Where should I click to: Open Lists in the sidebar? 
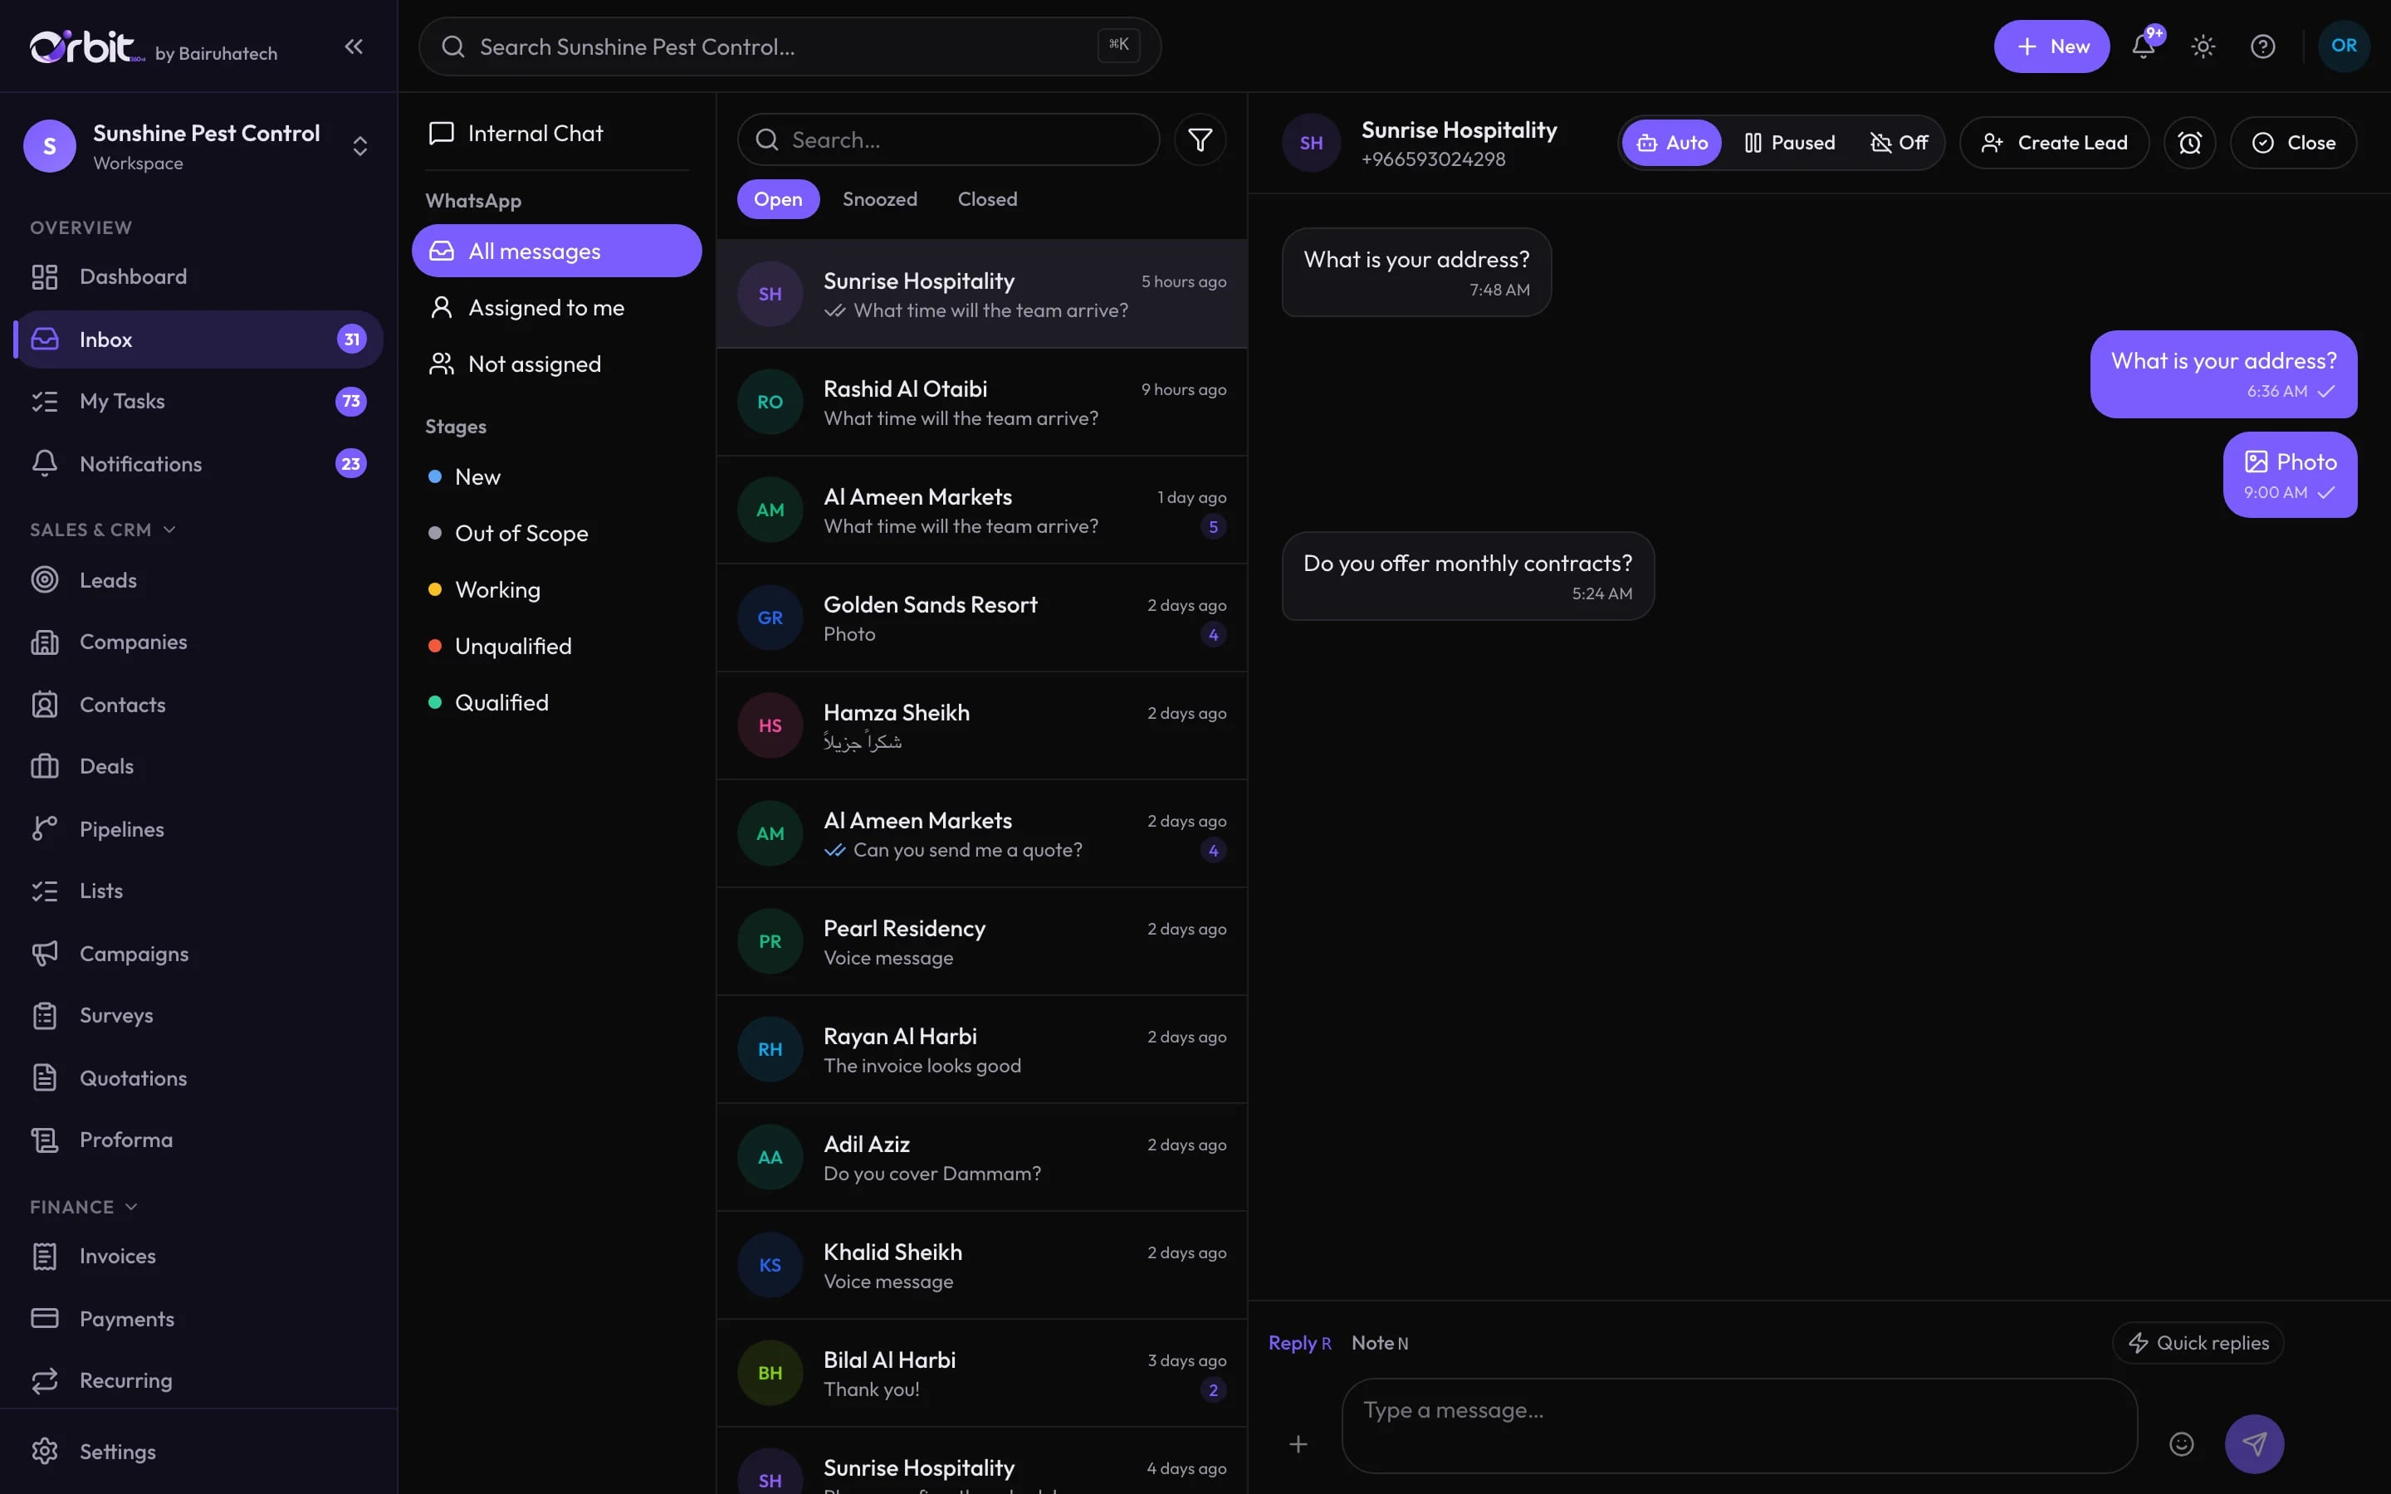(x=198, y=891)
